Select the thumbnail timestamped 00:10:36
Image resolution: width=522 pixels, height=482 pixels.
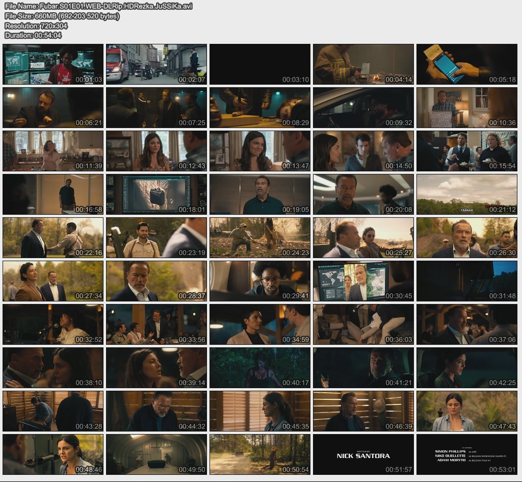(x=467, y=108)
